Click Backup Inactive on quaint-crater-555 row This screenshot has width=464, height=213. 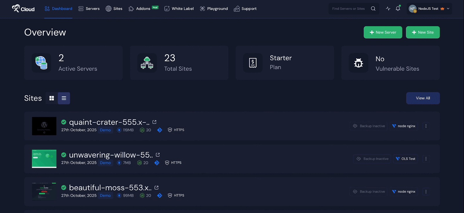(x=369, y=126)
